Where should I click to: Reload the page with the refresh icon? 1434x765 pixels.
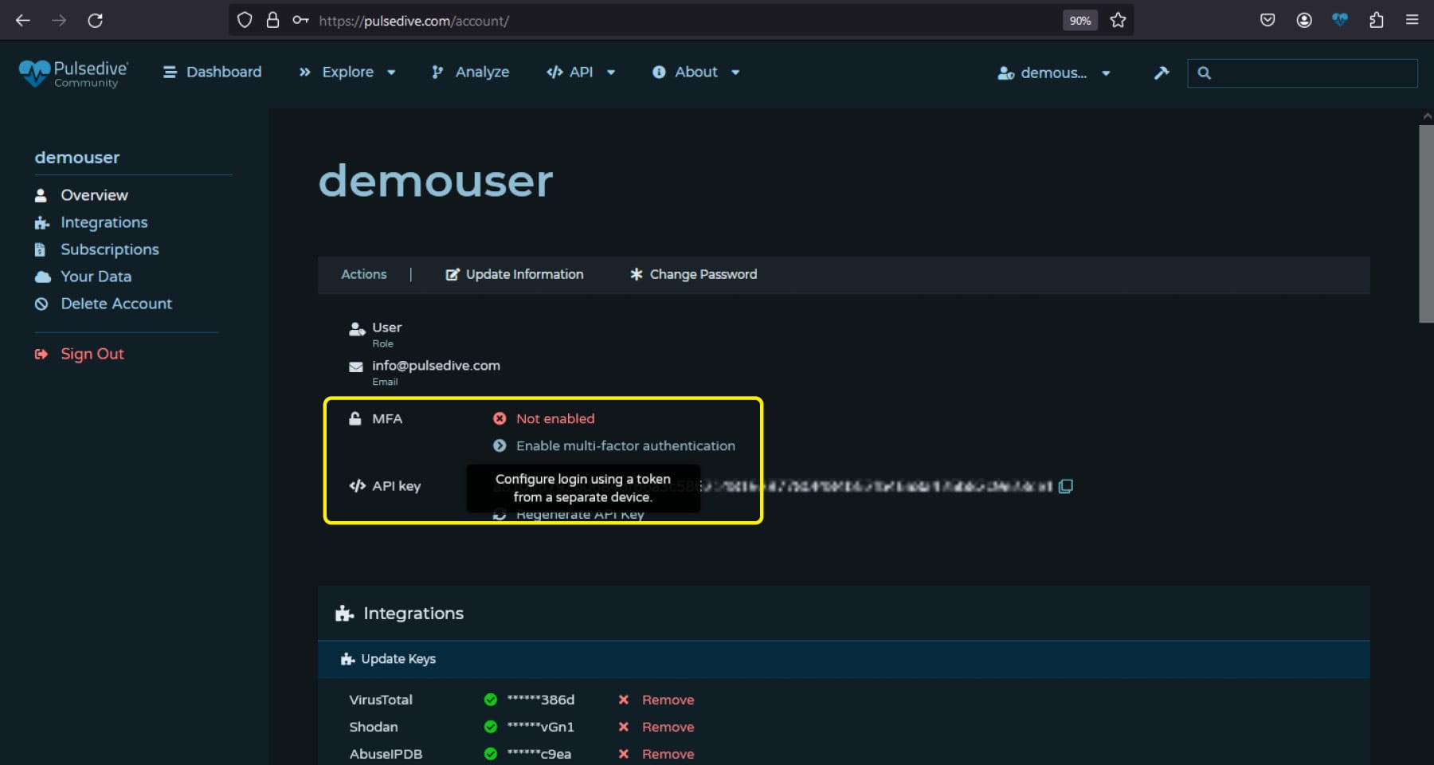point(95,21)
